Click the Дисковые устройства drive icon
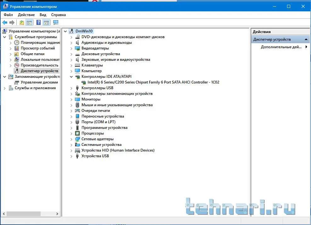 77,54
